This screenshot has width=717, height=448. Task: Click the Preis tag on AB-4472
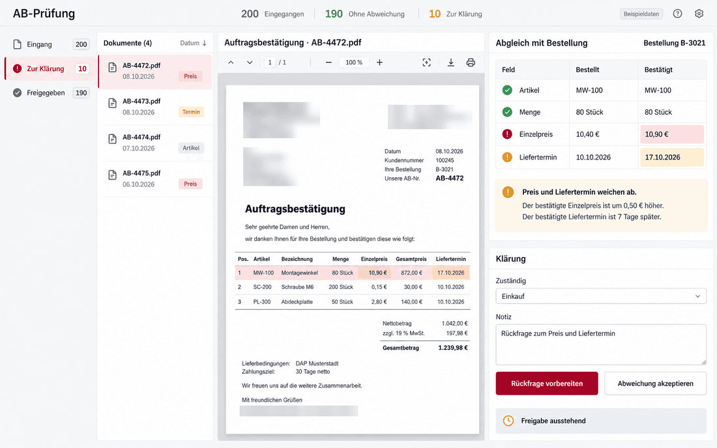click(190, 76)
